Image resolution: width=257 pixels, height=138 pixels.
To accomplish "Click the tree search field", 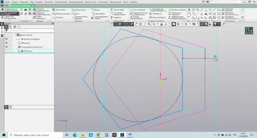I will [32, 30].
